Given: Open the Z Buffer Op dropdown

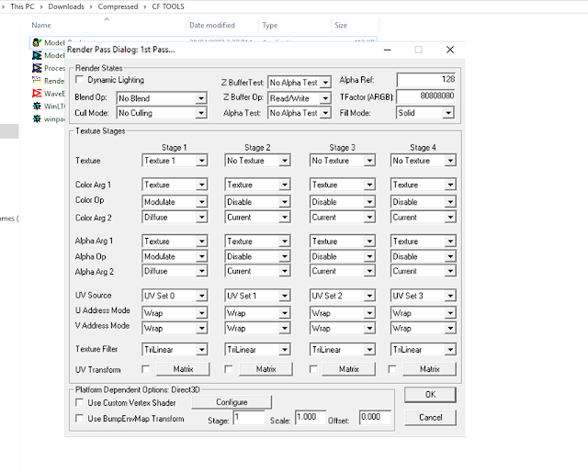Looking at the screenshot, I should [300, 98].
